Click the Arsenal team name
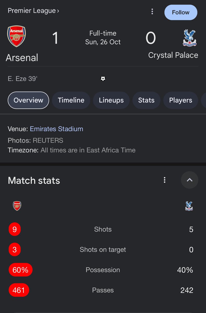The image size is (206, 313). click(22, 58)
